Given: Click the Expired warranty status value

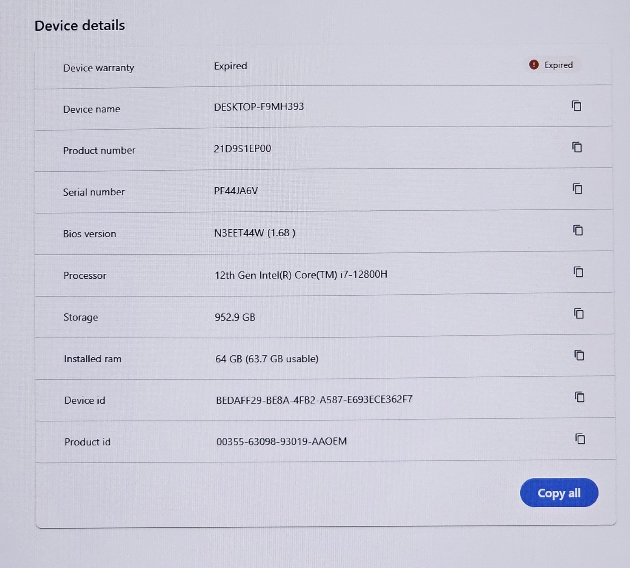Looking at the screenshot, I should [230, 66].
